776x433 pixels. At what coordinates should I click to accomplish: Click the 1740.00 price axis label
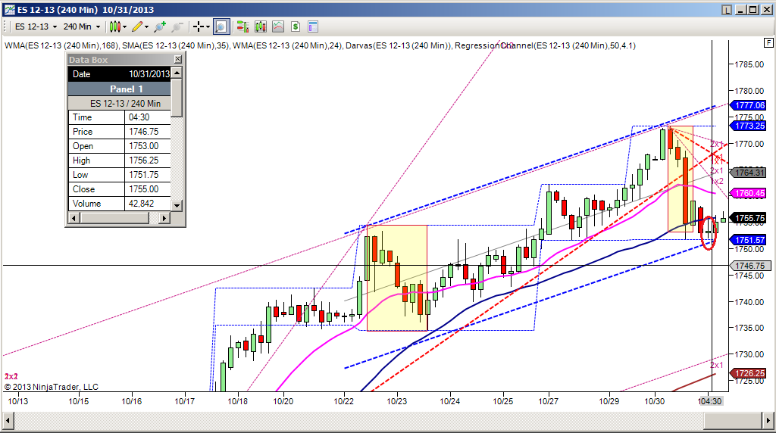coord(749,302)
